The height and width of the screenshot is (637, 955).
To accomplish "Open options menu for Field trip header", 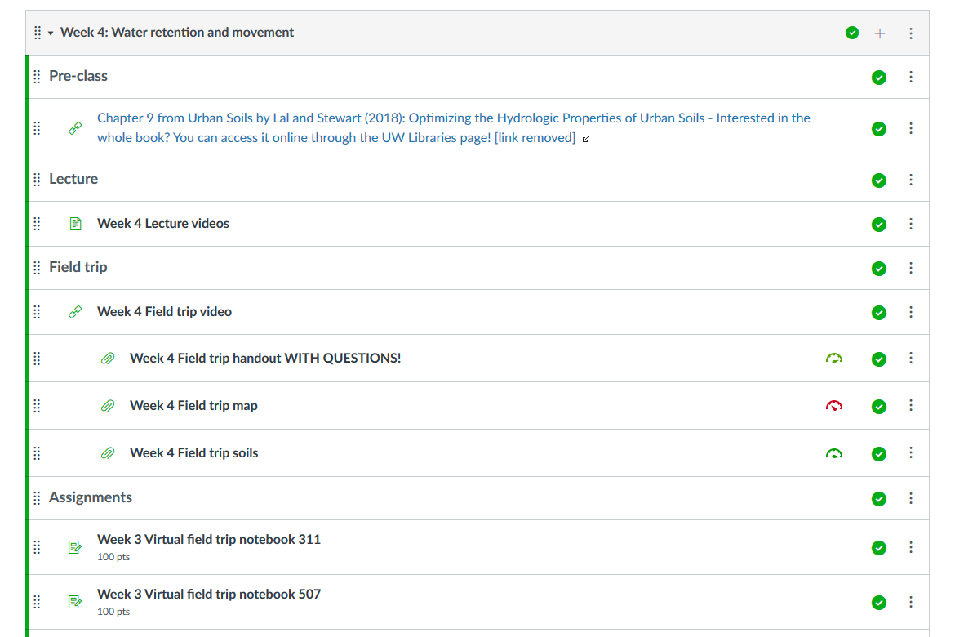I will coord(911,268).
